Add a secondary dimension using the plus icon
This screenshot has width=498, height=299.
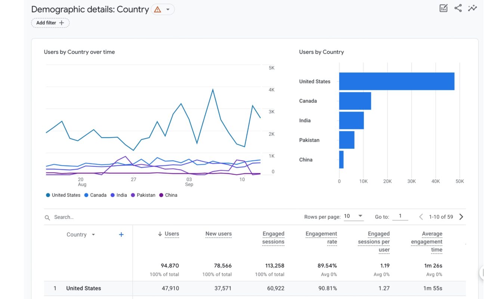click(x=121, y=234)
